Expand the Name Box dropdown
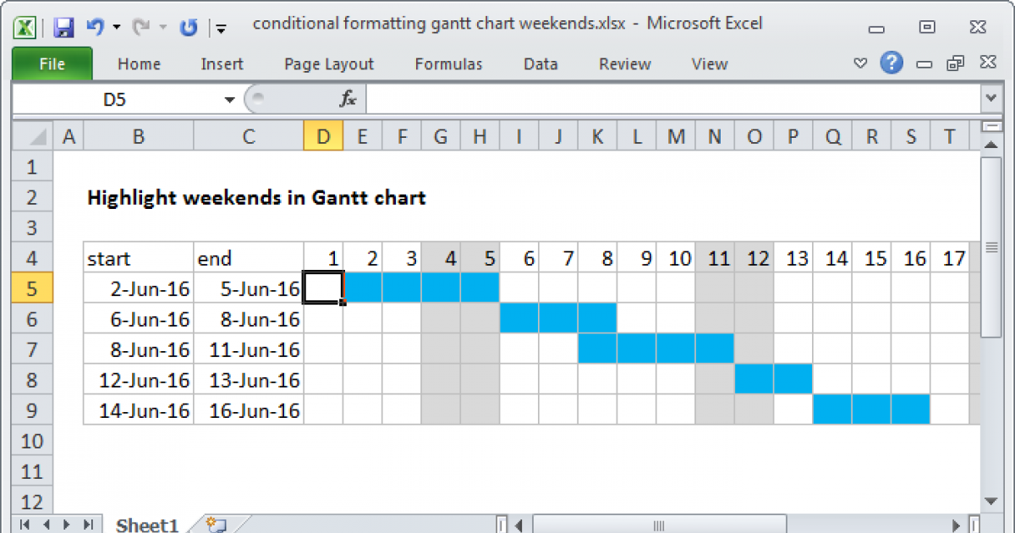1015x533 pixels. click(x=229, y=100)
